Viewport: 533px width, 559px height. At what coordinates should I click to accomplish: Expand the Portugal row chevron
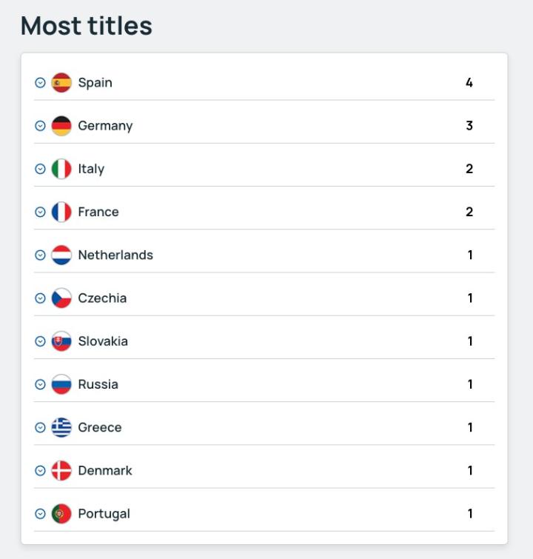click(x=41, y=513)
